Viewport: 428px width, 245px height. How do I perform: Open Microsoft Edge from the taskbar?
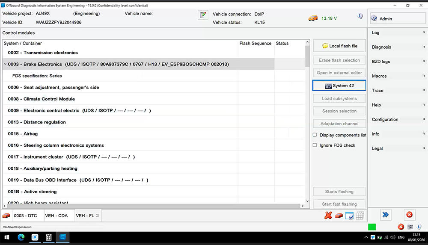(21, 237)
